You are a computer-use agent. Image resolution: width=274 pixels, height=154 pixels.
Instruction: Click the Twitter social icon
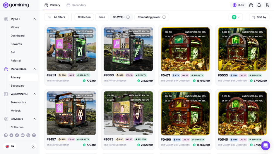17,135
